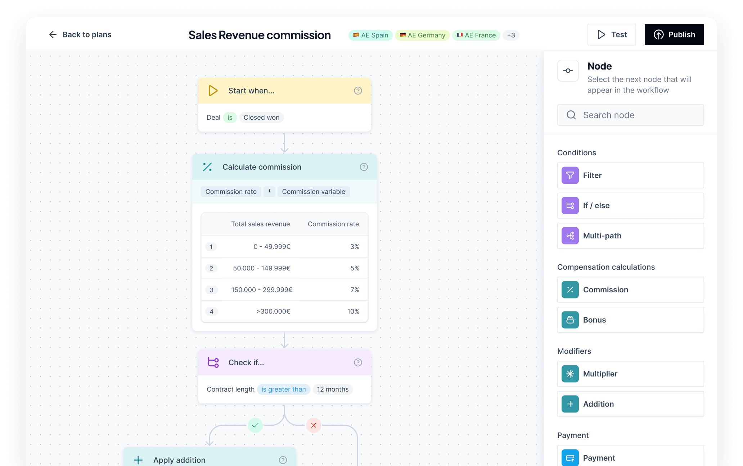Click the Test play triangle icon

[602, 35]
